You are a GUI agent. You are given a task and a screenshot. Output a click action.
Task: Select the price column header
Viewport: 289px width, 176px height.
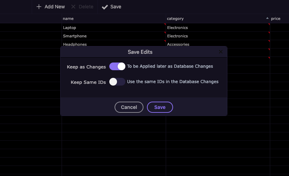click(275, 19)
